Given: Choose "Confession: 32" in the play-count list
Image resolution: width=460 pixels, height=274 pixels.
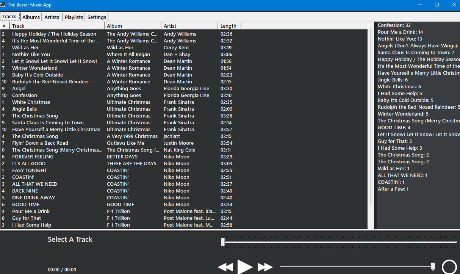Looking at the screenshot, I should pyautogui.click(x=394, y=25).
